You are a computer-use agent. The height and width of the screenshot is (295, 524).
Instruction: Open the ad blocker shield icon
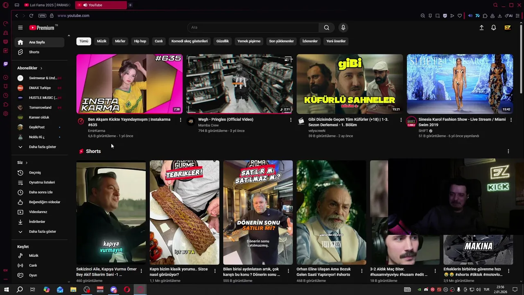coord(445,16)
